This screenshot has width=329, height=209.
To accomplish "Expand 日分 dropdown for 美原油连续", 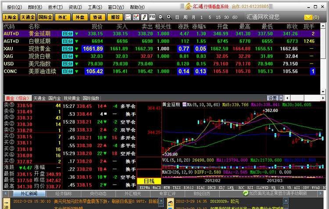I will pos(77,71).
